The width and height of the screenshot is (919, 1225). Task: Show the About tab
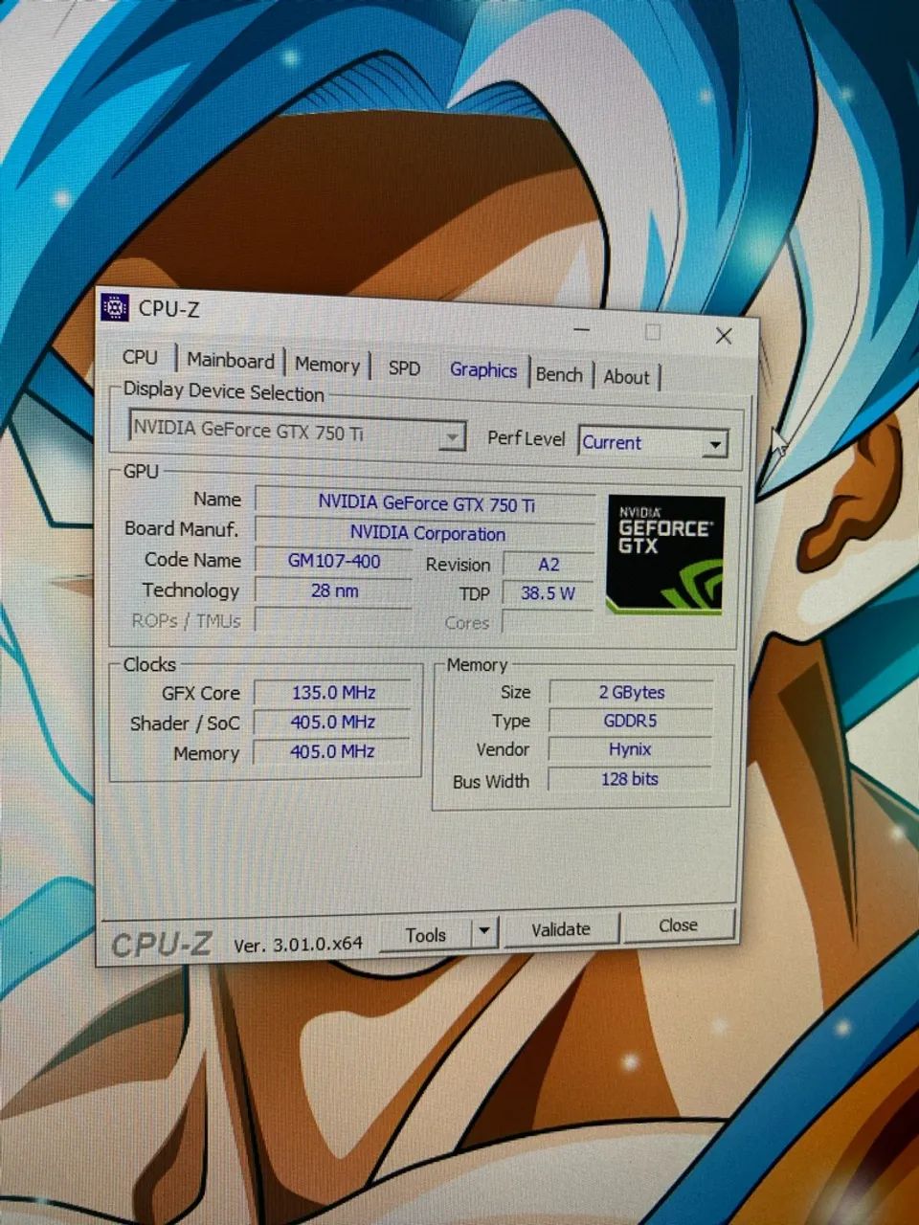(627, 377)
